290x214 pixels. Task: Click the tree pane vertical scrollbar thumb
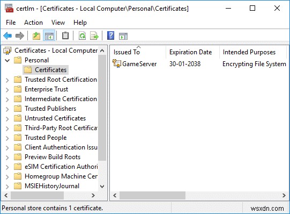(102, 108)
